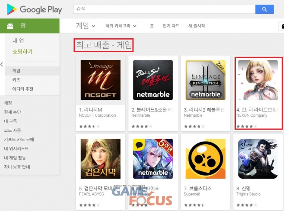Image resolution: width=284 pixels, height=211 pixels.
Task: Go to the 홈 tab
Action: point(152,26)
